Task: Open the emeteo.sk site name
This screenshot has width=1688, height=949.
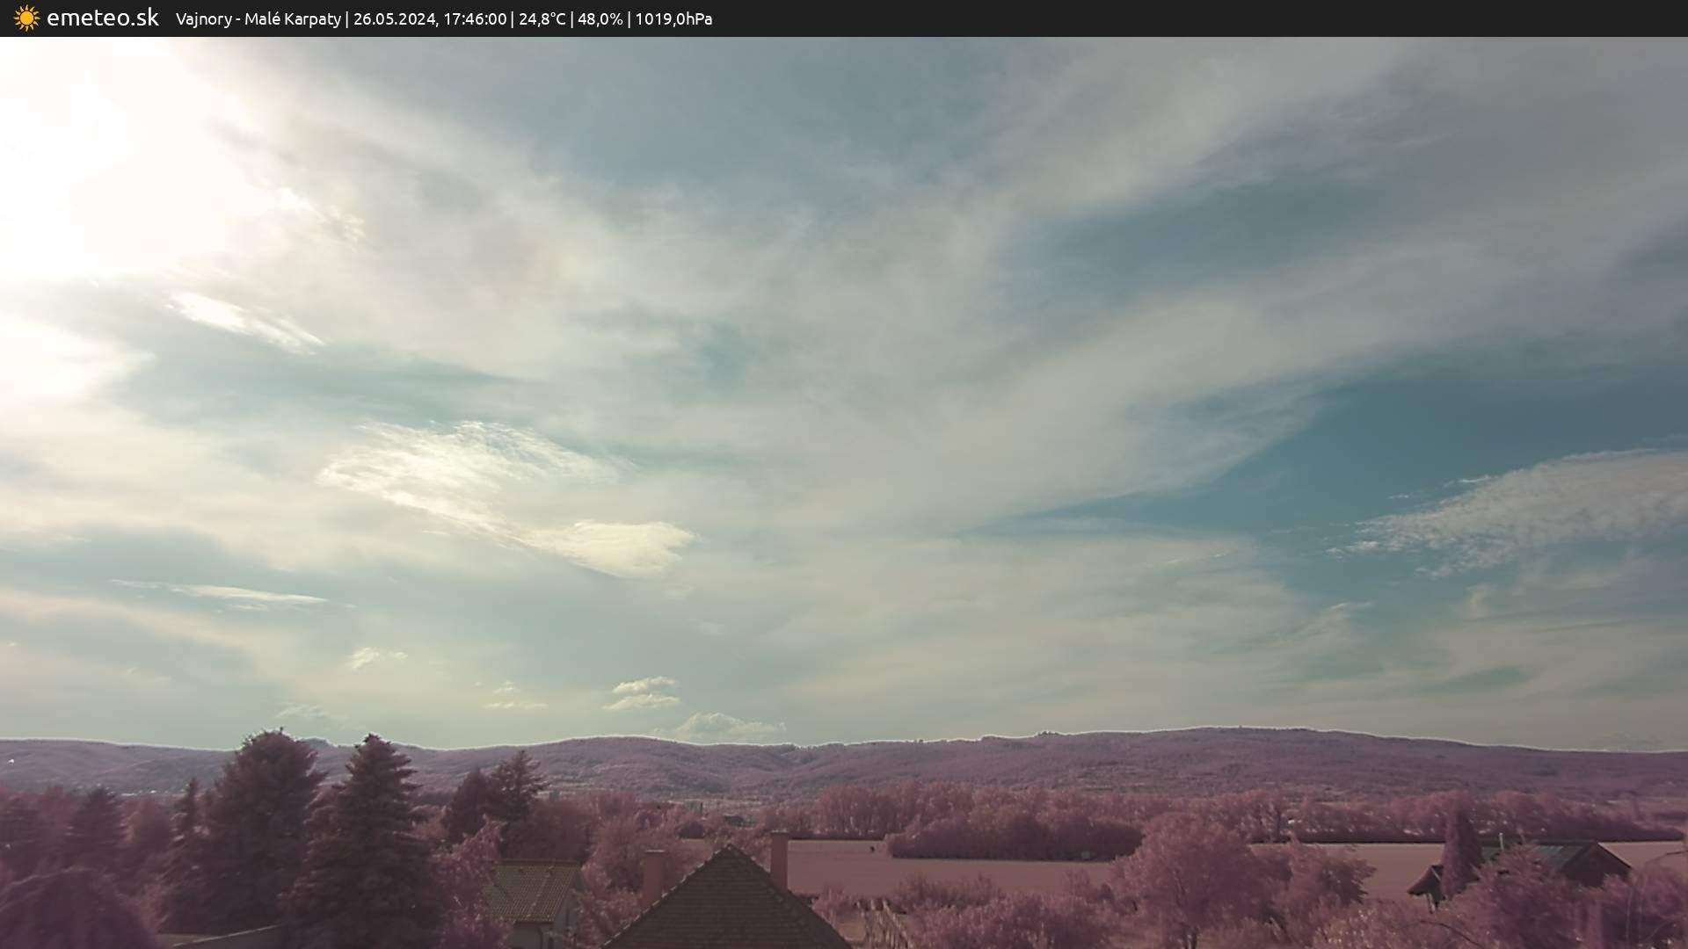Action: click(102, 18)
